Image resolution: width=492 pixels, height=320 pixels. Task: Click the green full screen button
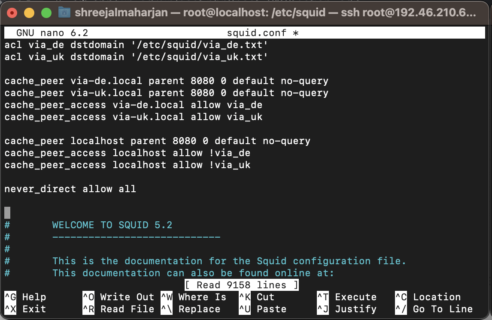coord(46,13)
